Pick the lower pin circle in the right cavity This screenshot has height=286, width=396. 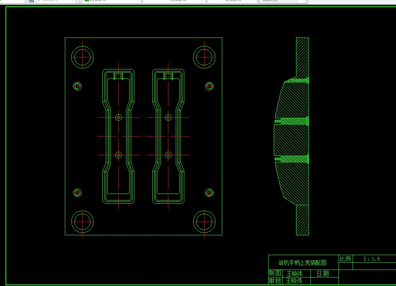[168, 155]
